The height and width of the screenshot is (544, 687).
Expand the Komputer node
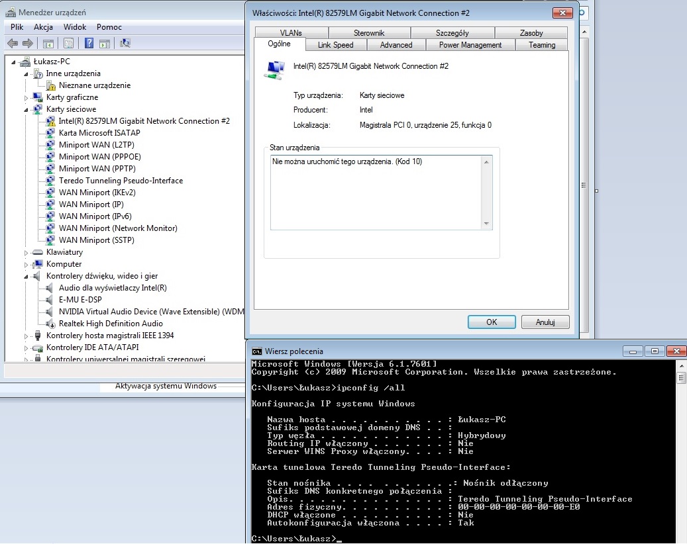[26, 264]
